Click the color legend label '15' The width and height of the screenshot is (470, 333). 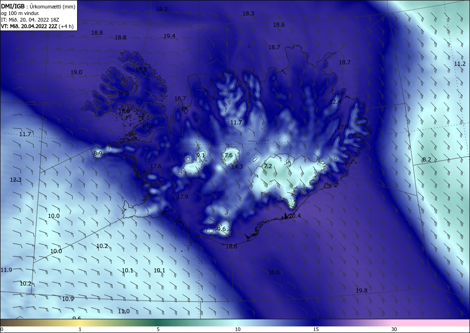pos(316,330)
